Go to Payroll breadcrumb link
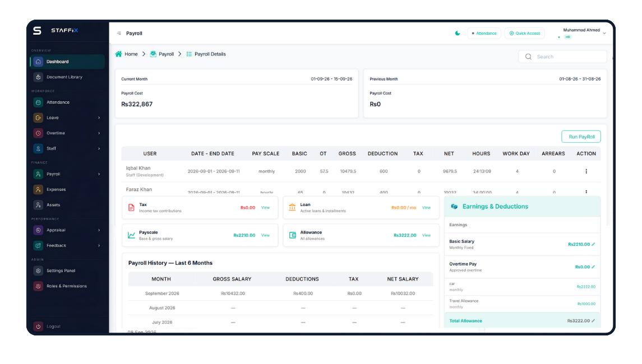The height and width of the screenshot is (364, 642). (166, 54)
